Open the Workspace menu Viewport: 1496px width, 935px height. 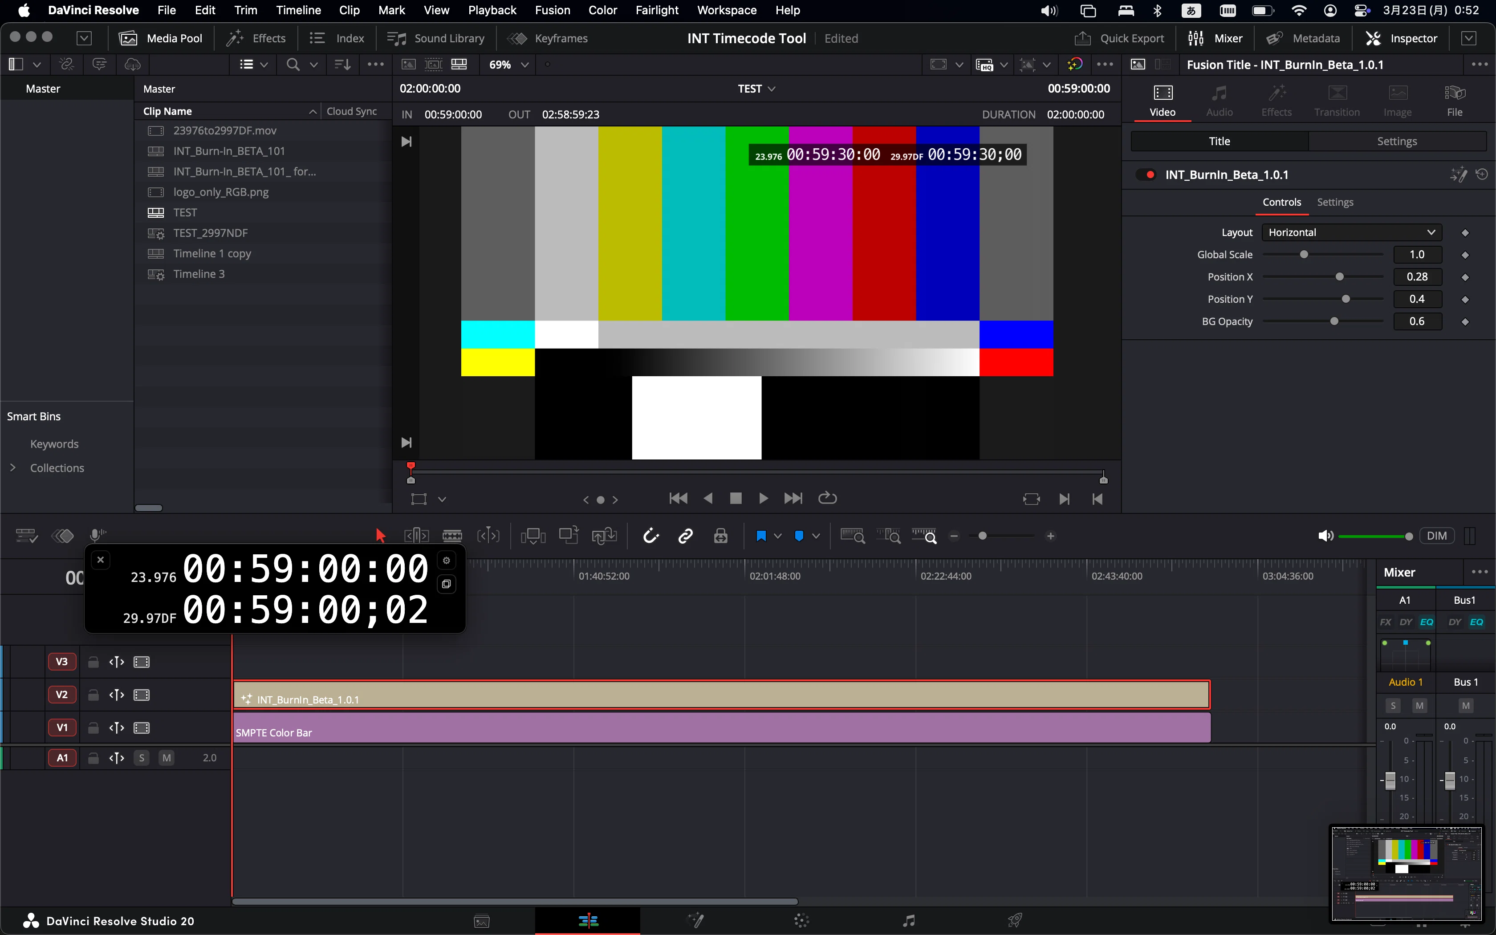click(726, 10)
